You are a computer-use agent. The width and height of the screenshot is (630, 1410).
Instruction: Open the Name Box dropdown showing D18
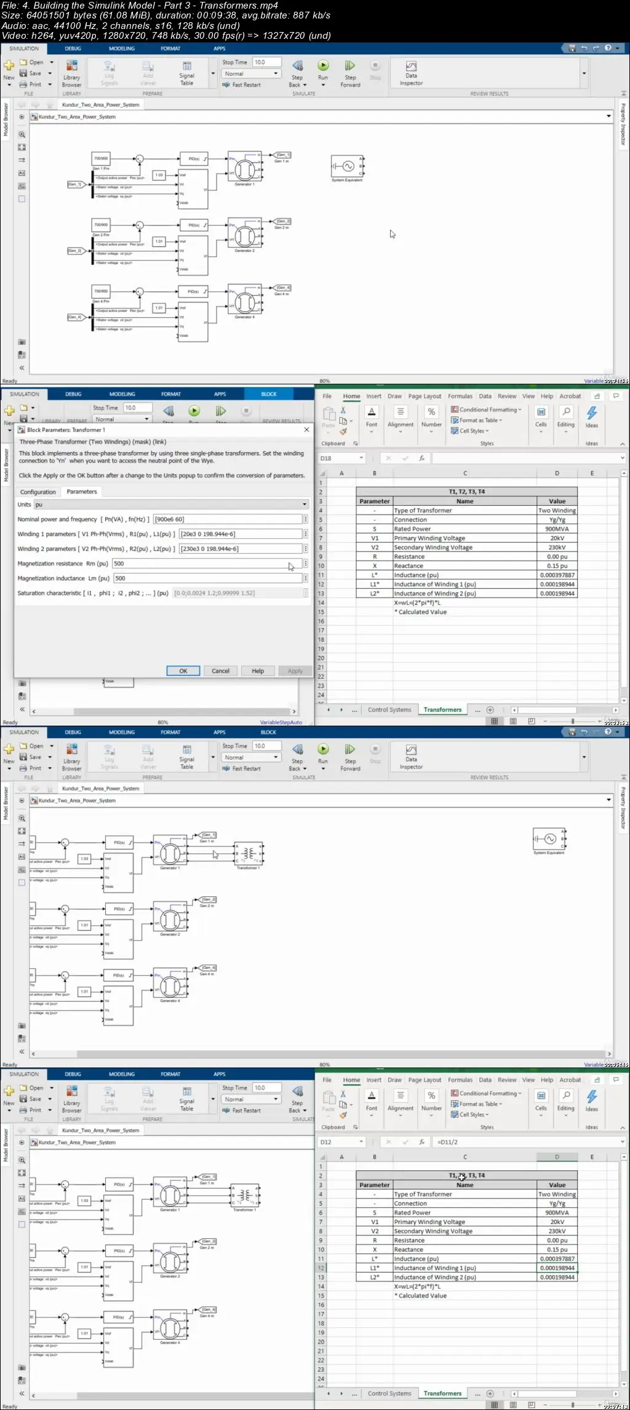tap(361, 458)
